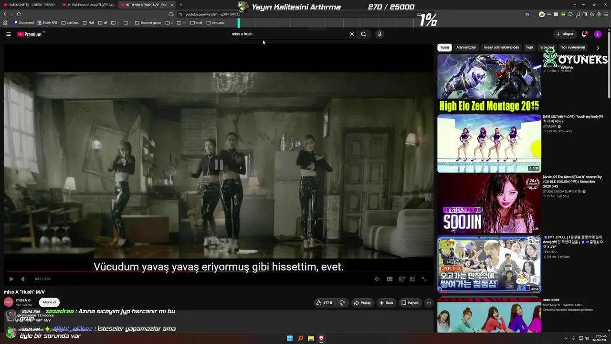Seek along the video progress bar

[219, 271]
